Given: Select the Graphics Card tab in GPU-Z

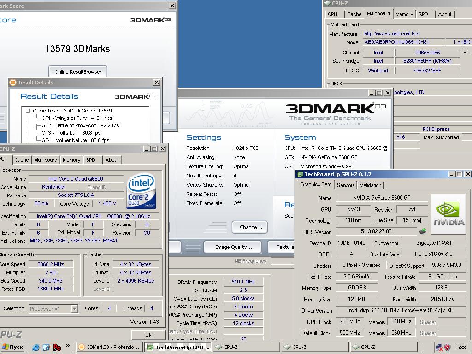Looking at the screenshot, I should [x=316, y=184].
